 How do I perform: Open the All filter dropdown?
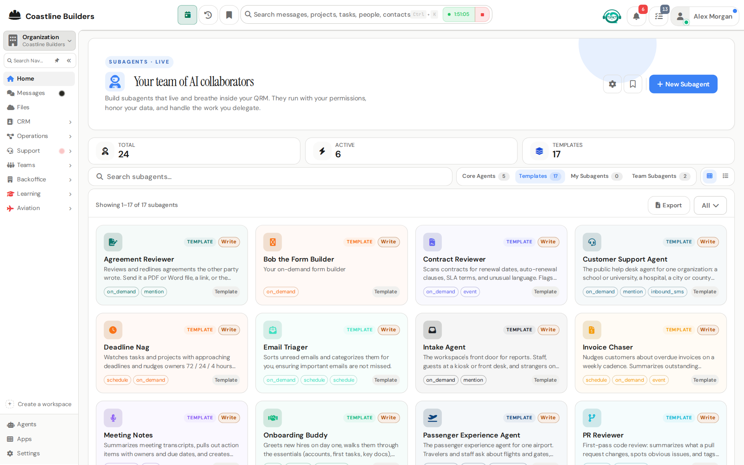tap(710, 205)
